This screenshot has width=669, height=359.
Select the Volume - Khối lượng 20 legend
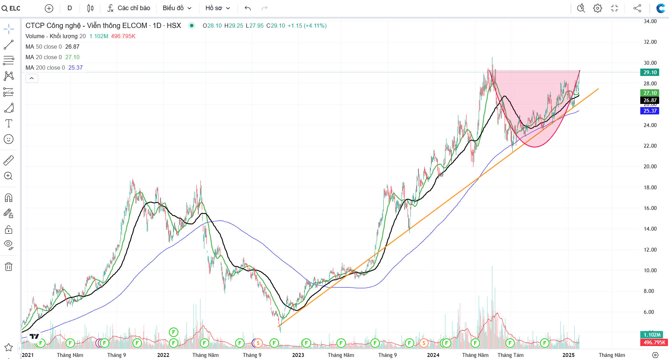coord(56,36)
